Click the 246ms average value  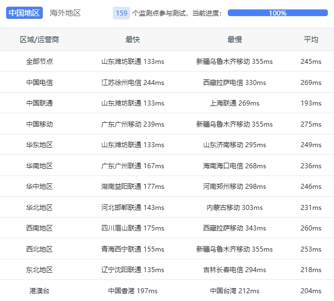point(311,187)
